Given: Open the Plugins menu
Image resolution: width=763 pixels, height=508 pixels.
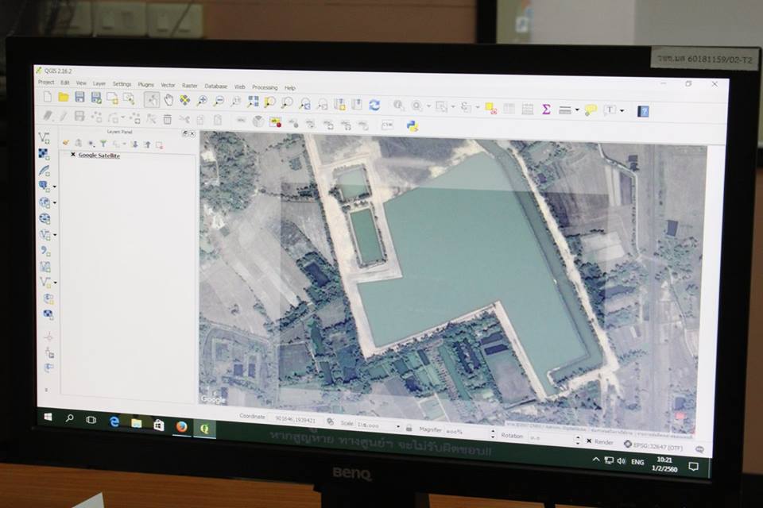Looking at the screenshot, I should point(145,84).
